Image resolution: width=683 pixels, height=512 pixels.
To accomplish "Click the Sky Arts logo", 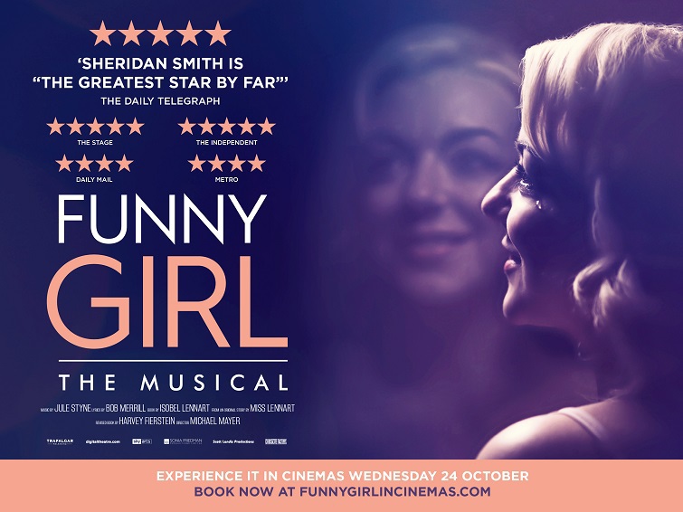I will point(142,441).
